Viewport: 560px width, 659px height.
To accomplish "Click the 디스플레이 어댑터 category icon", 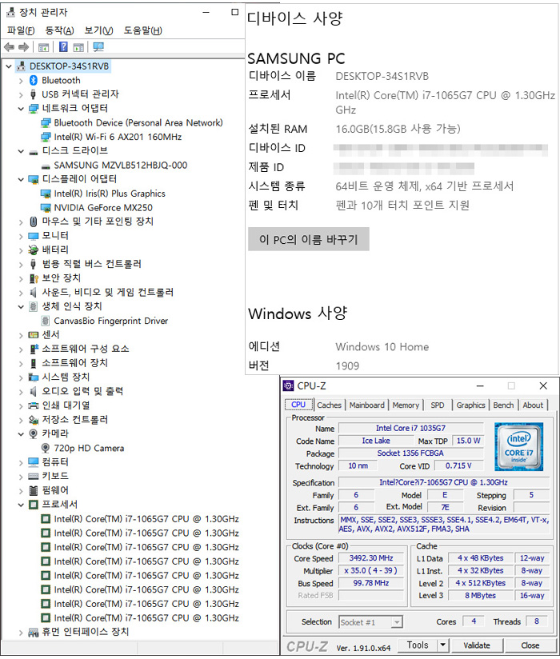I will (34, 179).
